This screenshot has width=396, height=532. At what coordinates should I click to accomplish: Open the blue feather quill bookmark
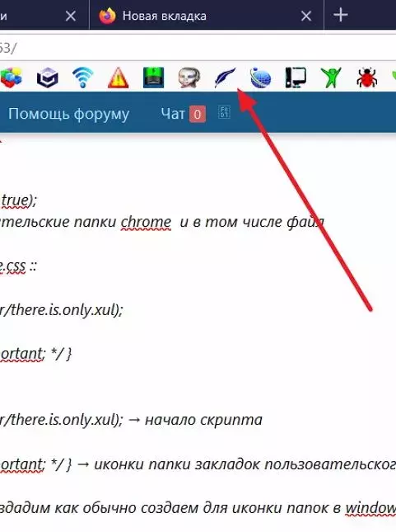pos(225,78)
